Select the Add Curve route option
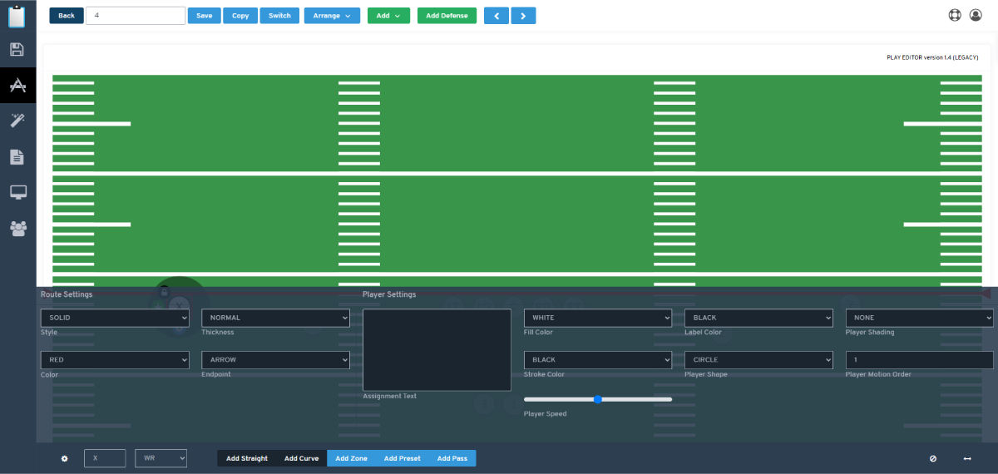 coord(301,458)
